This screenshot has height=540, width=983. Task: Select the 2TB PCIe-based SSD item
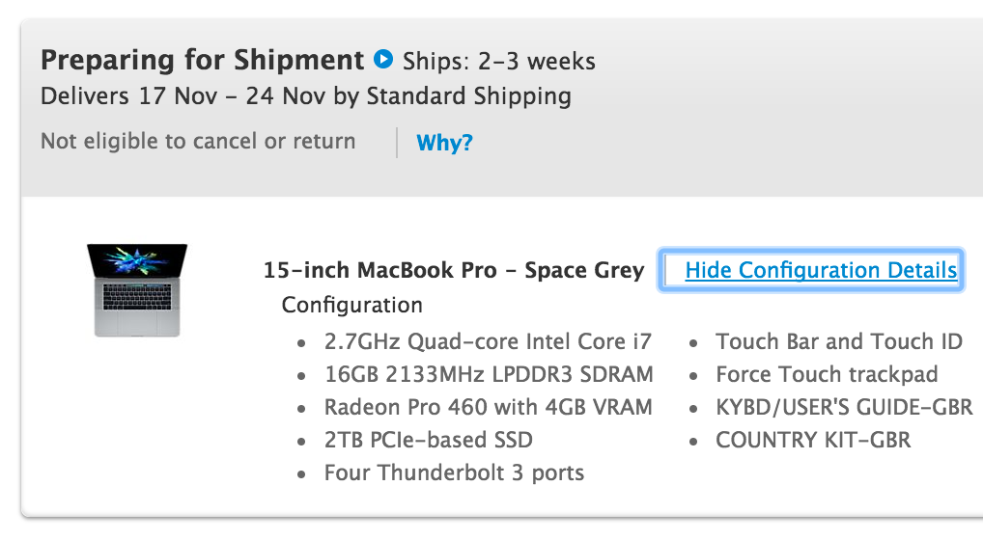[429, 440]
